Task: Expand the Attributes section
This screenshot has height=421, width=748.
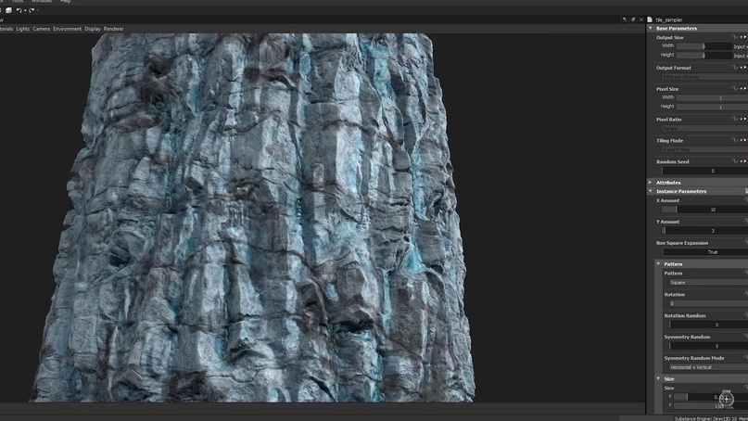Action: (x=650, y=183)
